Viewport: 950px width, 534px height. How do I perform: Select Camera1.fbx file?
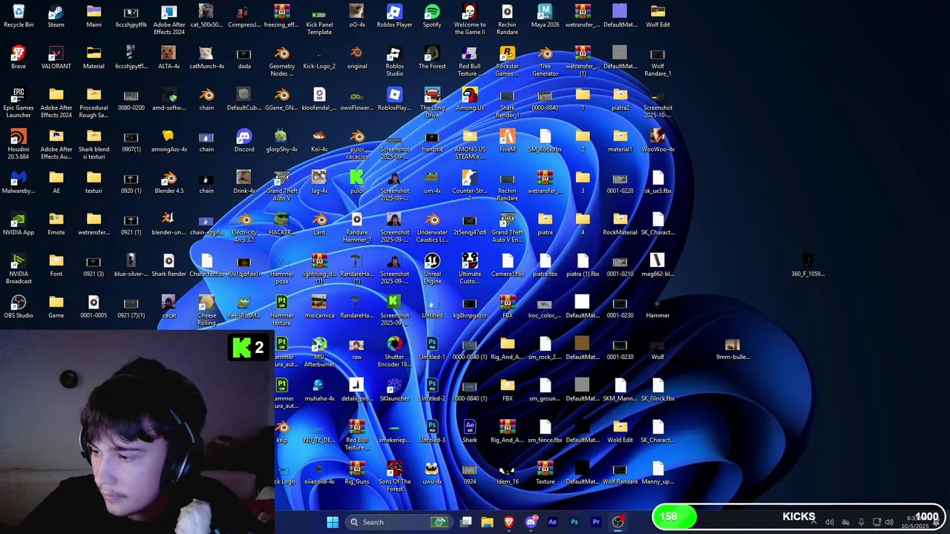coord(508,266)
